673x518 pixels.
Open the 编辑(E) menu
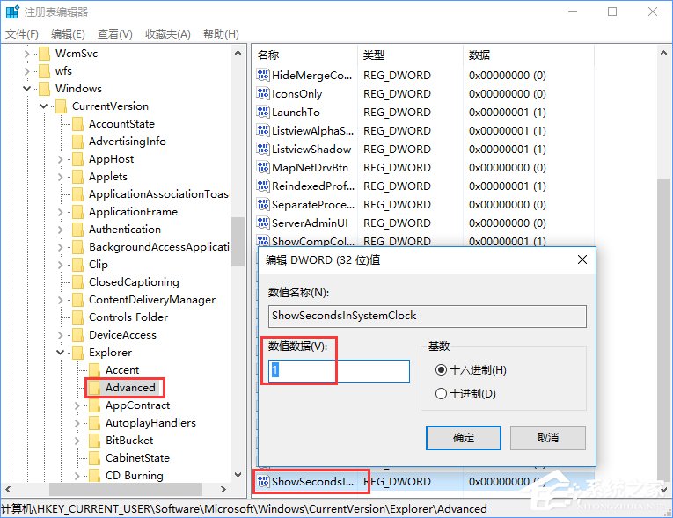[x=68, y=34]
